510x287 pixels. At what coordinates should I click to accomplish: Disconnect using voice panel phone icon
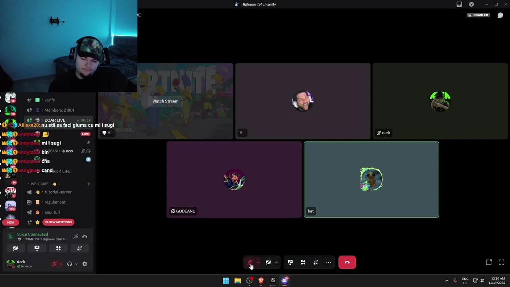point(85,237)
